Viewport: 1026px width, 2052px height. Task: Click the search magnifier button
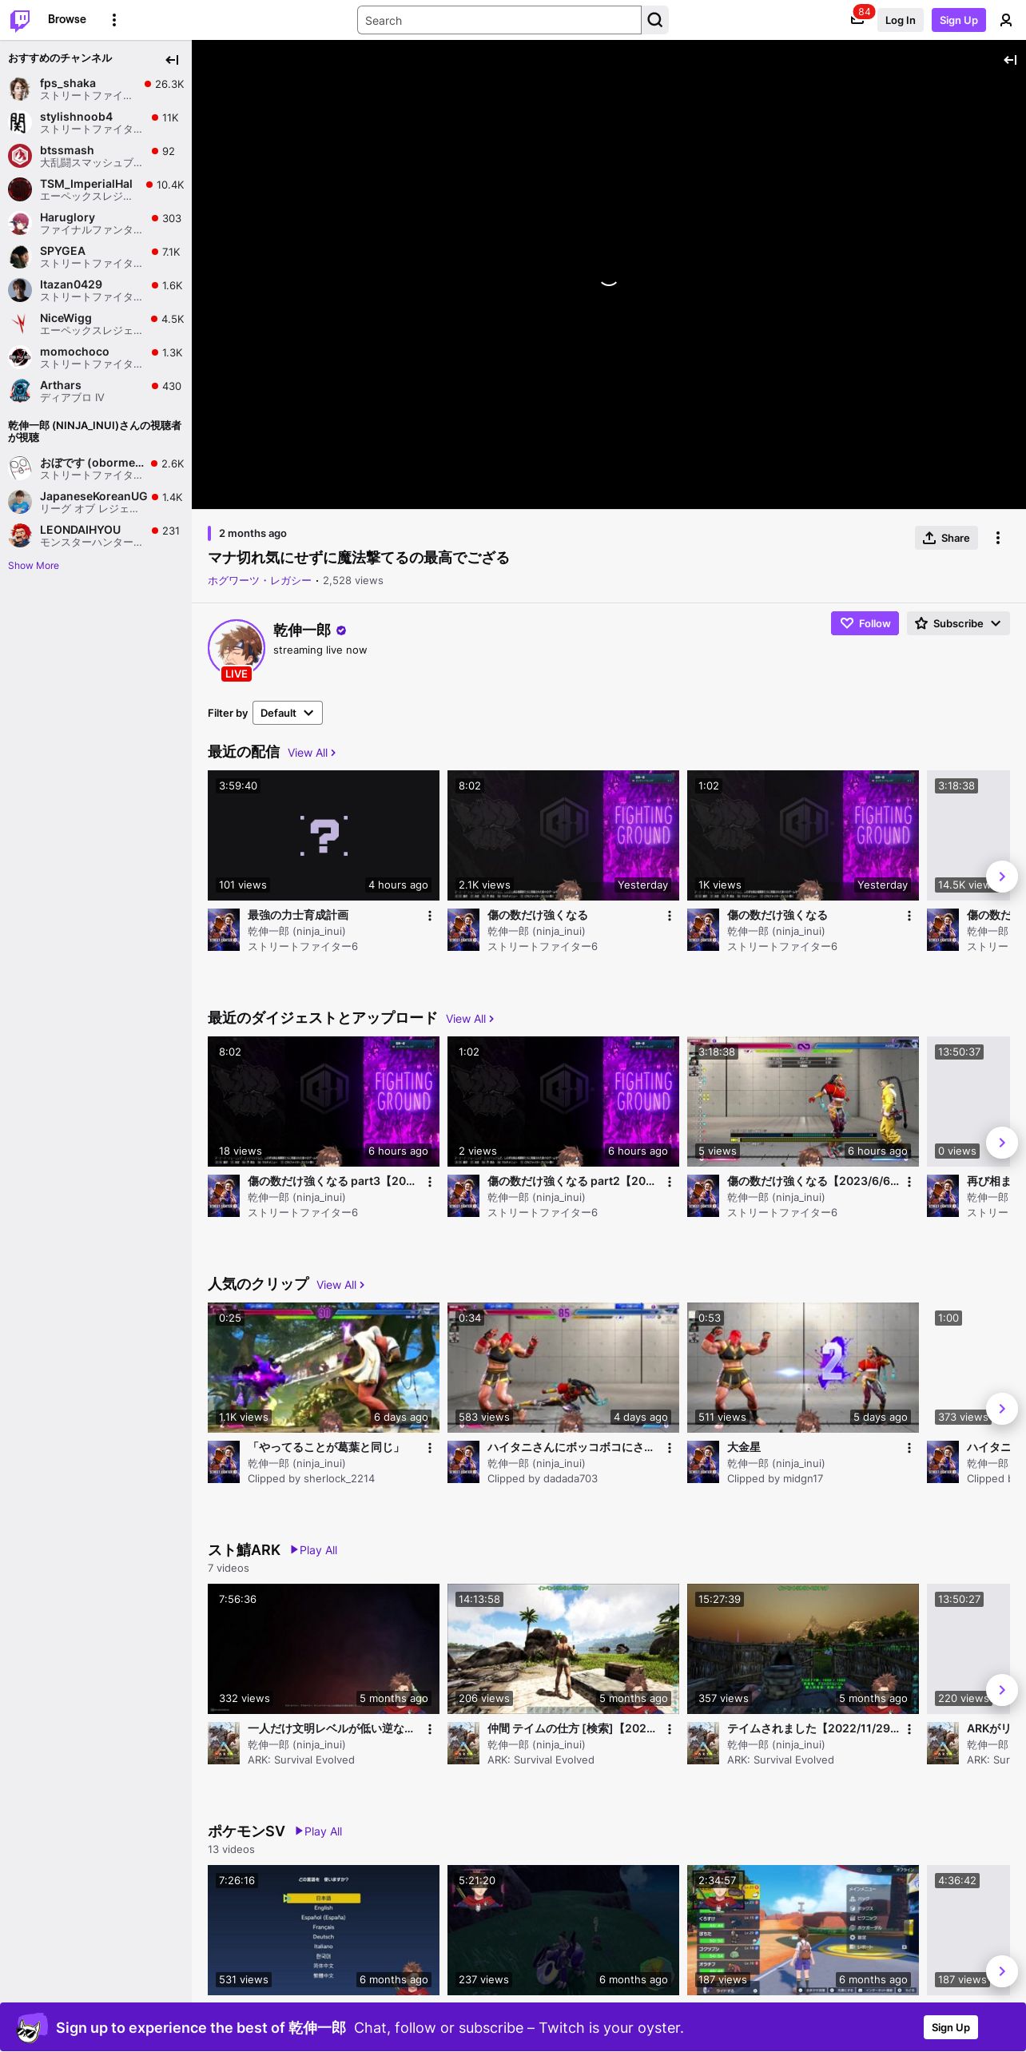655,20
